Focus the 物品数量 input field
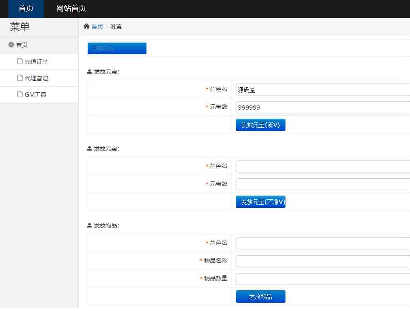Image resolution: width=410 pixels, height=311 pixels. click(x=323, y=279)
